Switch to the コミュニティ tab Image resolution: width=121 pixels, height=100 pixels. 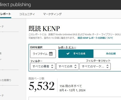click(x=27, y=14)
